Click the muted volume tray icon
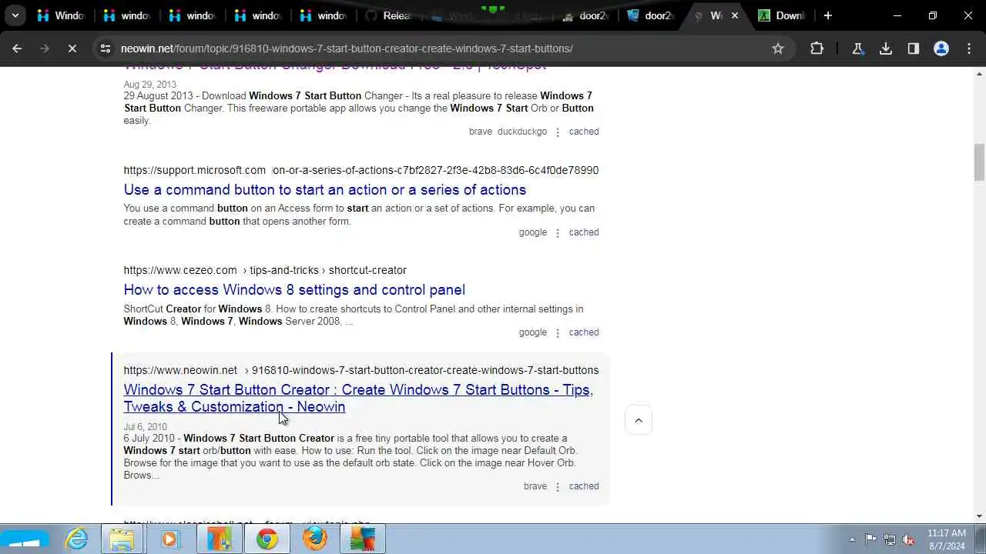Image resolution: width=986 pixels, height=554 pixels. coord(909,539)
